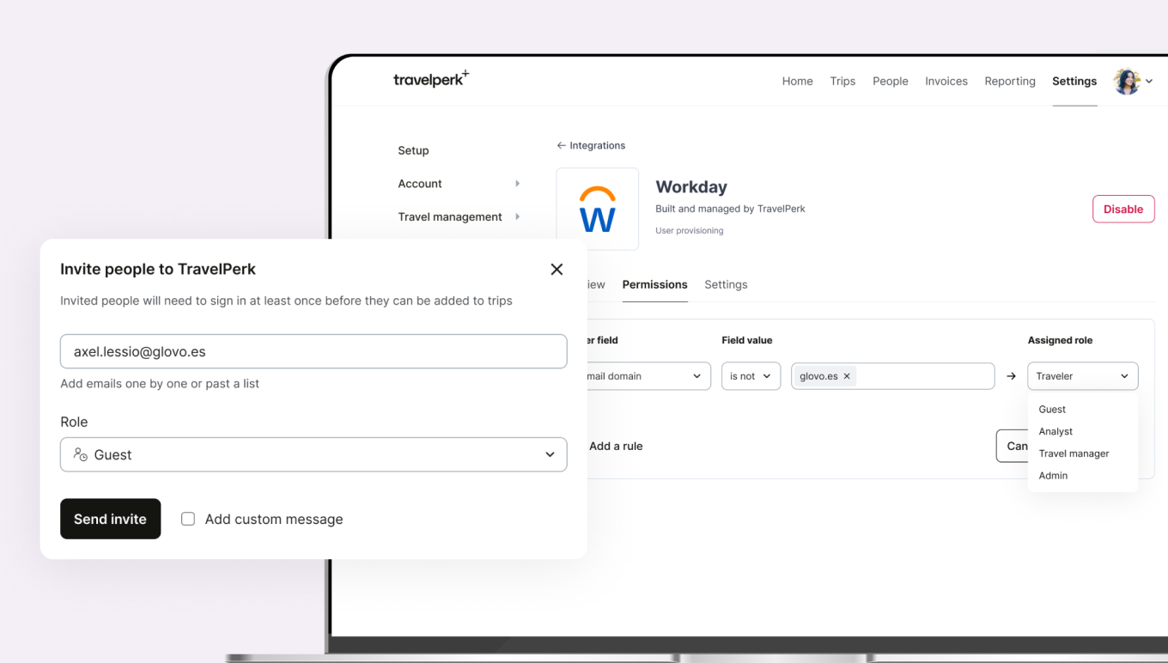Open Settings in top navigation

pos(1074,81)
